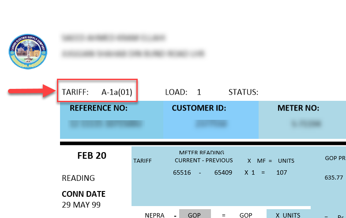This screenshot has height=218, width=346.
Task: Click the X UNITS cell
Action: click(289, 214)
